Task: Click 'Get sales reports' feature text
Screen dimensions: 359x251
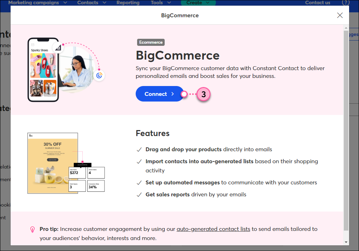Action: (167, 195)
